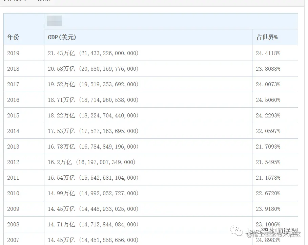The height and width of the screenshot is (245, 308).
Task: Select the year cell 2010
Action: click(13, 193)
